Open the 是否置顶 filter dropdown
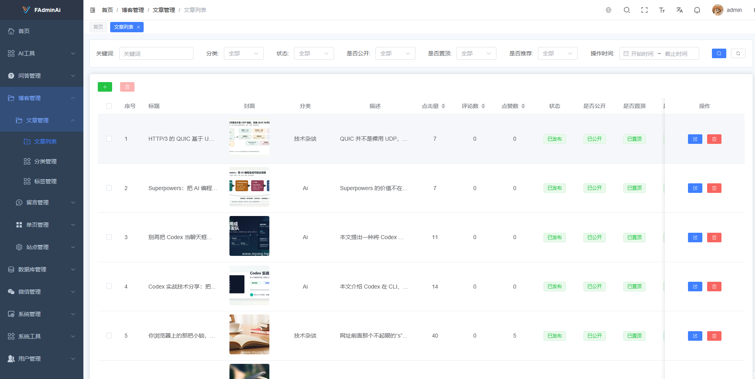This screenshot has width=755, height=379. [476, 53]
